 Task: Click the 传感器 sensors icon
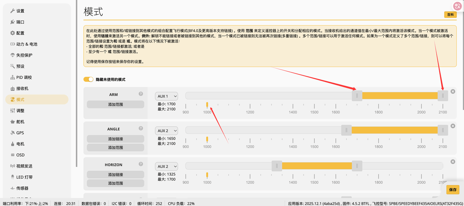tap(13, 188)
